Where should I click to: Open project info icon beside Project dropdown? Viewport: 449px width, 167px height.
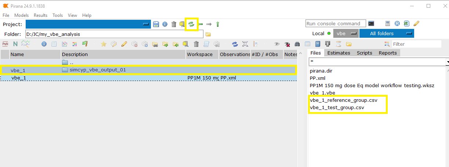(165, 24)
